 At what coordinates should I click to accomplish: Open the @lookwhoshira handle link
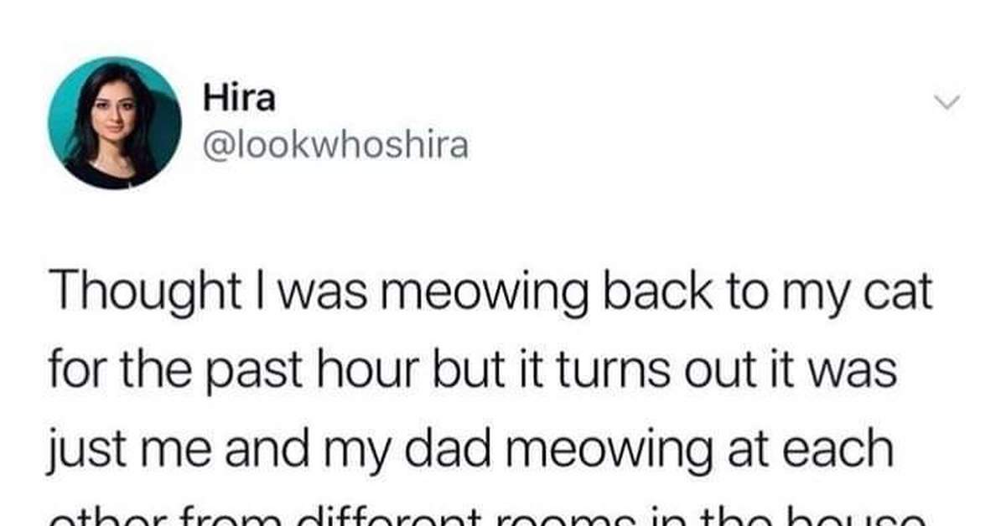coord(335,147)
